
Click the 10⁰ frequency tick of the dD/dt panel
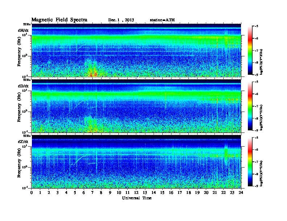[x=25, y=111]
